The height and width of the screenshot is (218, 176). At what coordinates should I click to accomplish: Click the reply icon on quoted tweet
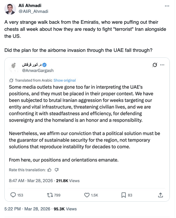(13, 195)
